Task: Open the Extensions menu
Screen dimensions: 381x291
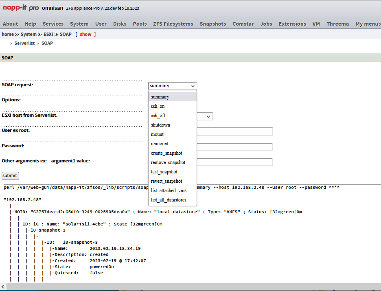Action: pos(292,24)
